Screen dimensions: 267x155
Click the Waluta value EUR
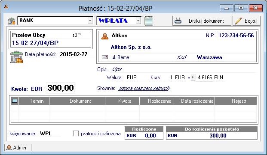click(132, 77)
